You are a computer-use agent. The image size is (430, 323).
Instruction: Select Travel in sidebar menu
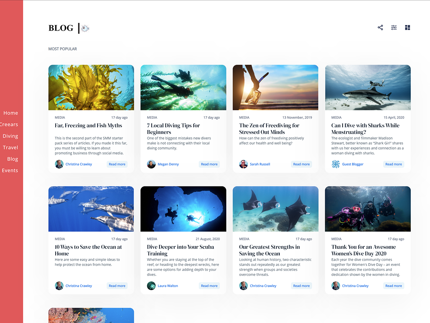coord(10,148)
